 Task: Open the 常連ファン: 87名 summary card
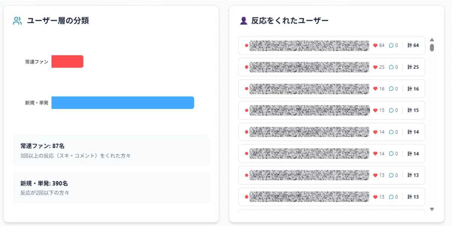(111, 151)
